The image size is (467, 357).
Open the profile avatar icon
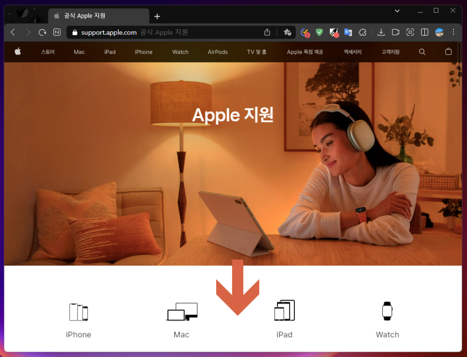pos(439,32)
